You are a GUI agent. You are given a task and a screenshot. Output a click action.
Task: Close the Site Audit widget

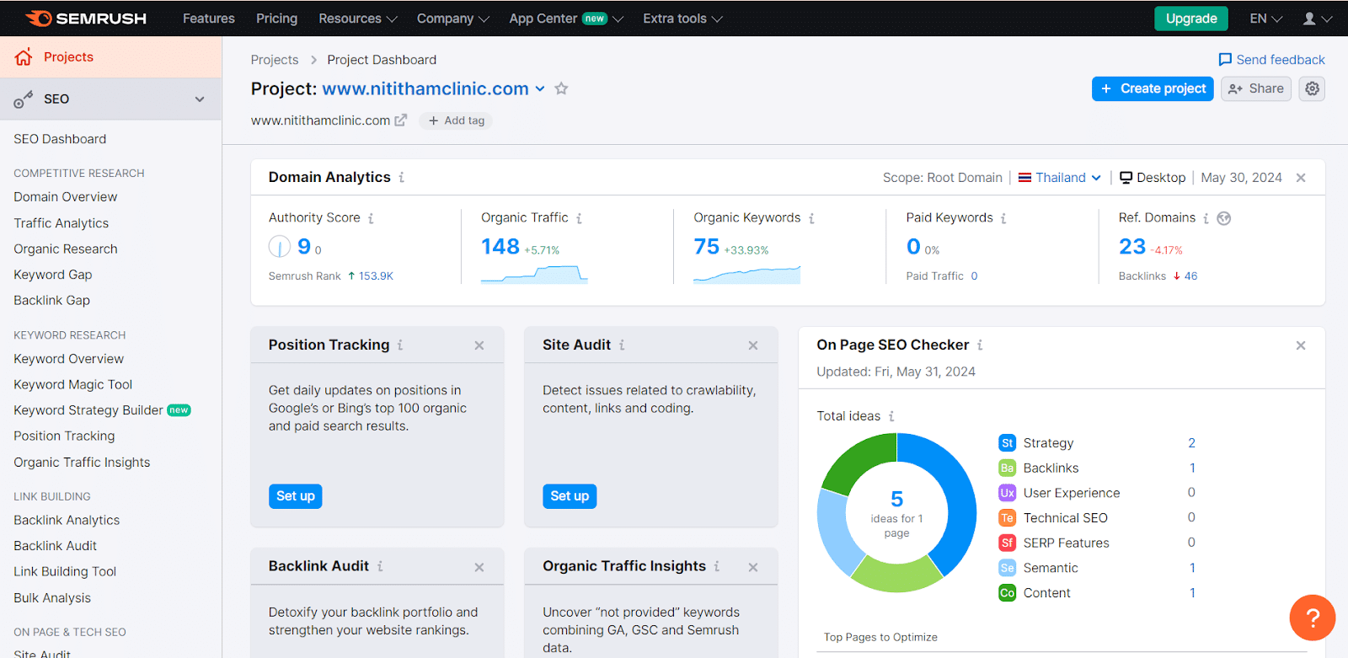(x=753, y=345)
